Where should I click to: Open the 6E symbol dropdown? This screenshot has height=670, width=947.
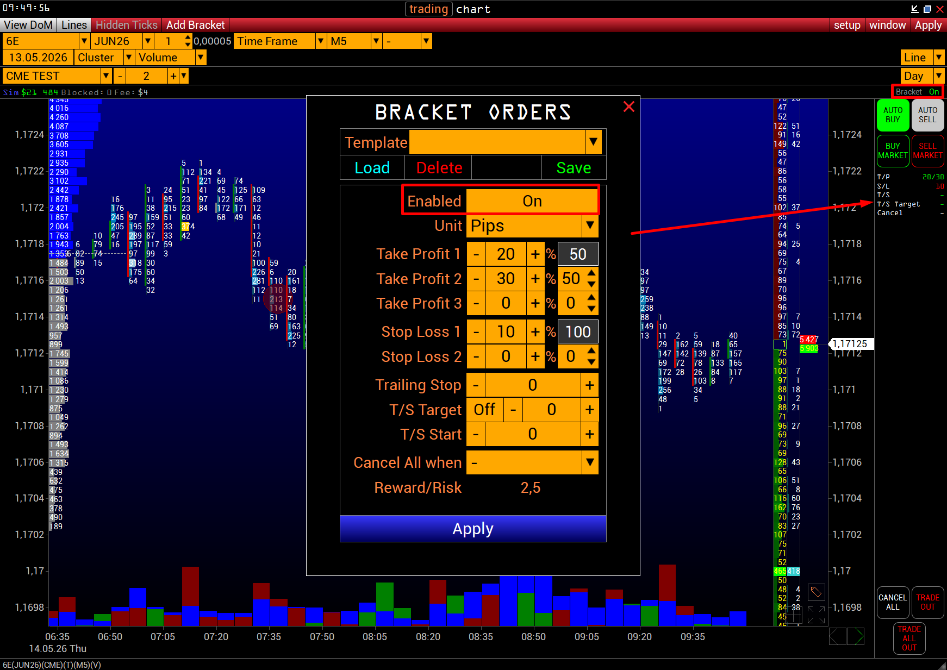click(x=84, y=41)
